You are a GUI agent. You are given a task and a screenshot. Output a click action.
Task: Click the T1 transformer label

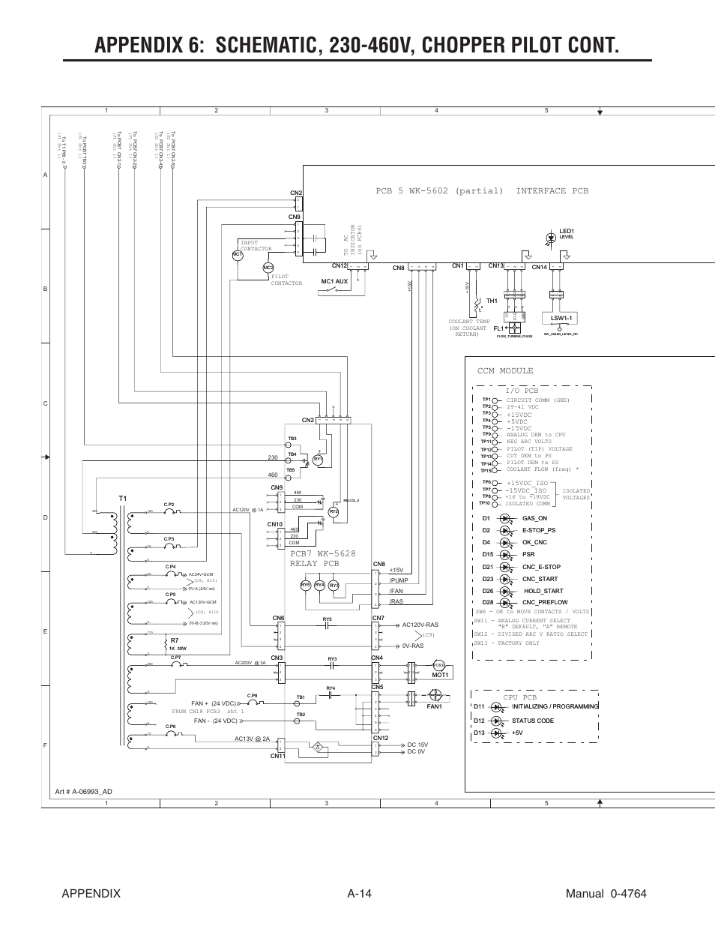pos(123,499)
